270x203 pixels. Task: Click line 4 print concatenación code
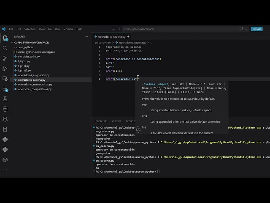pyautogui.click(x=133, y=59)
